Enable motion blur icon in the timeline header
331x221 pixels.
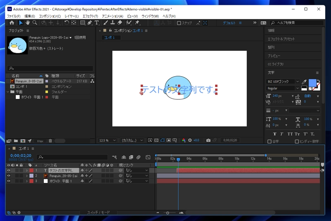[x=139, y=157]
